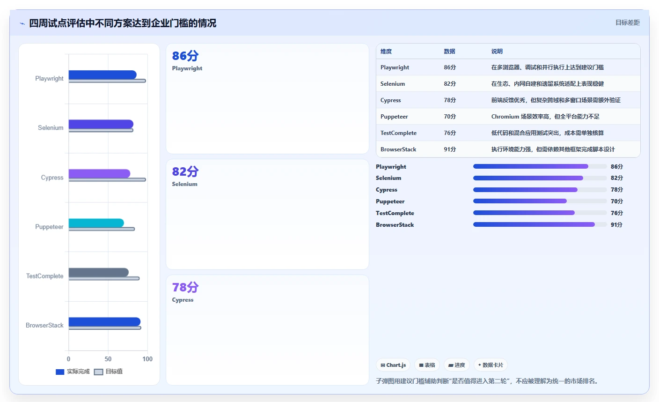Click the Selenium actual bar in chart

coord(101,124)
